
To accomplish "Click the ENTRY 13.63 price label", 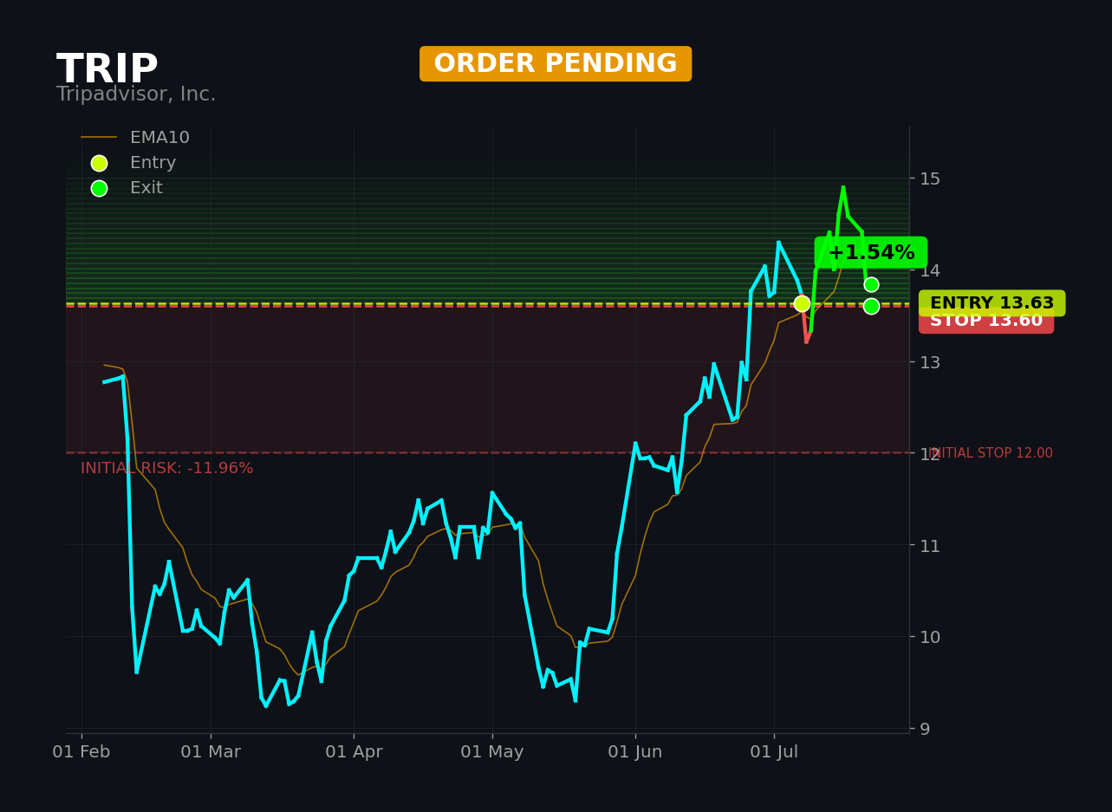I will point(992,303).
